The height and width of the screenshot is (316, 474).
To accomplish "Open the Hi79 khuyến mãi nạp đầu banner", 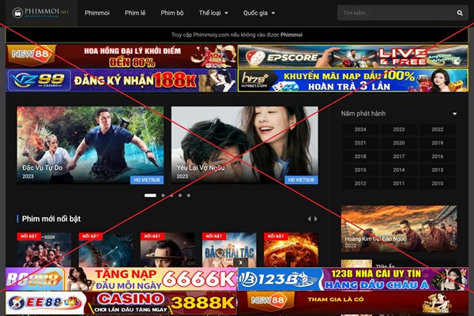I will pos(353,80).
